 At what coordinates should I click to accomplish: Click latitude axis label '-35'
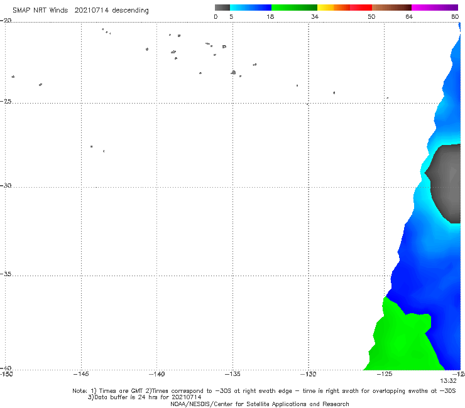pos(6,274)
